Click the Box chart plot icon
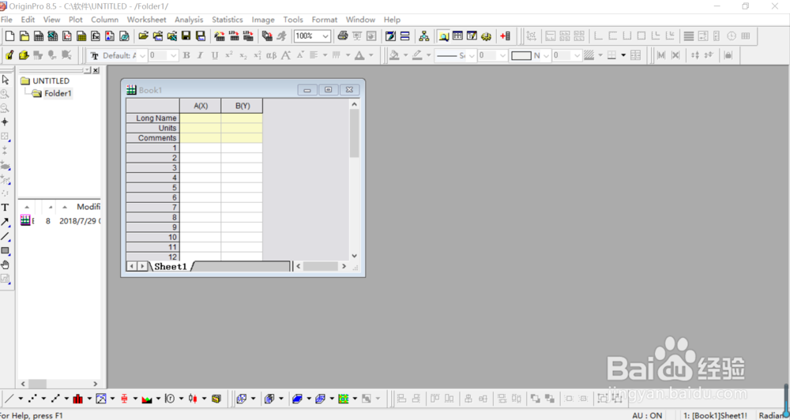 (124, 399)
